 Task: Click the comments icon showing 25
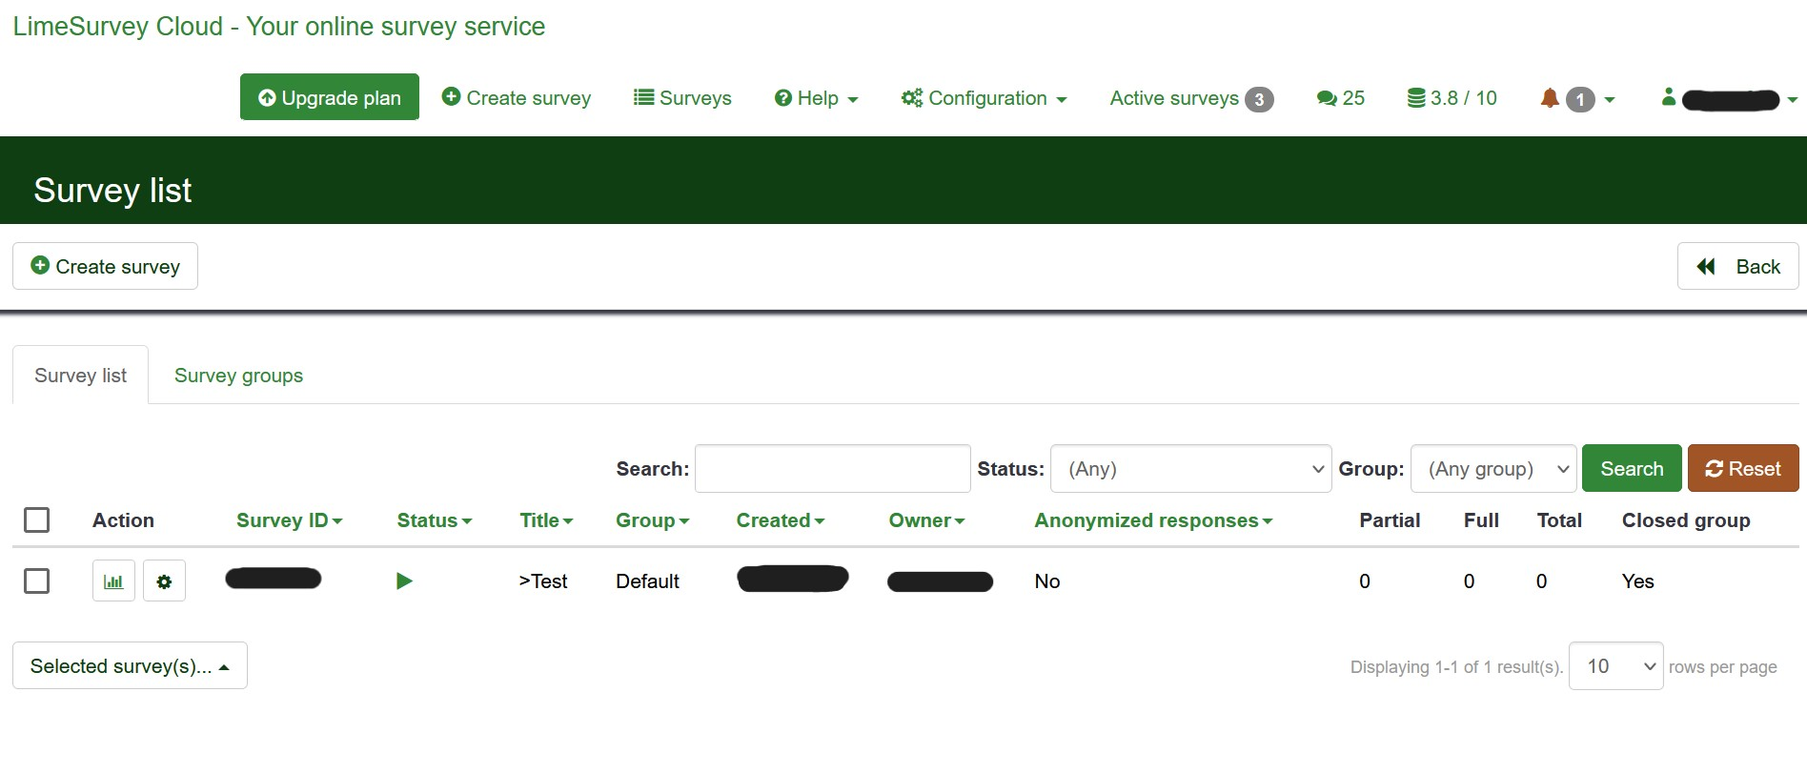click(1340, 98)
